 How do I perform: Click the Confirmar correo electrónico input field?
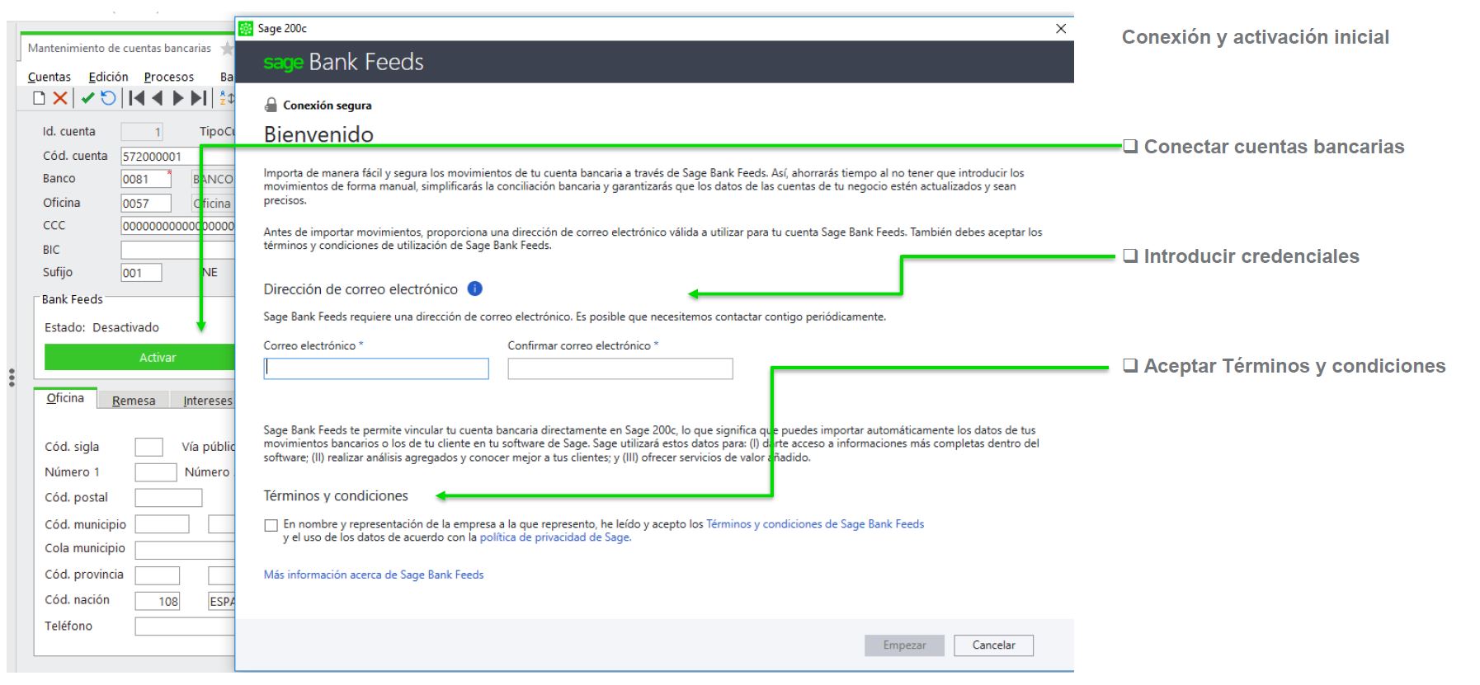[x=620, y=368]
